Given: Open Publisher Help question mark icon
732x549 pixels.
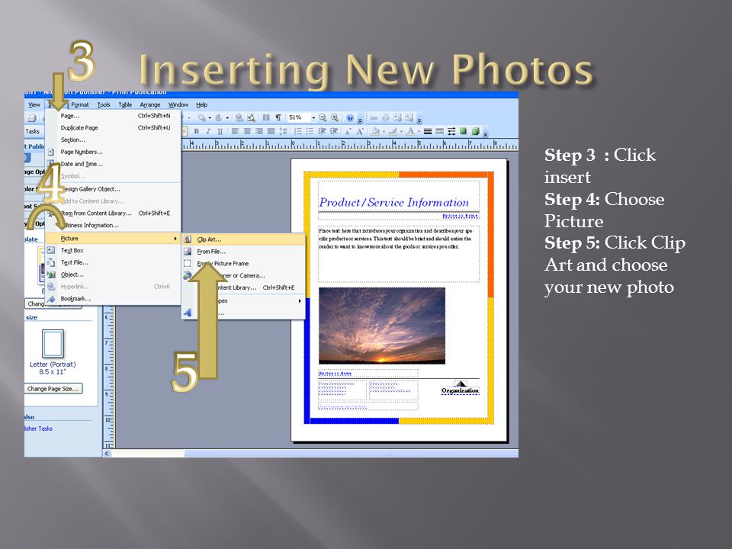Looking at the screenshot, I should click(x=350, y=117).
